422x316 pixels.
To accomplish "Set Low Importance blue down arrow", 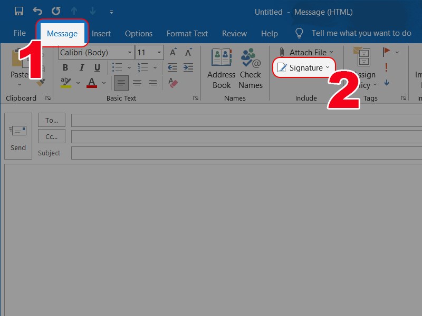I will click(x=387, y=83).
